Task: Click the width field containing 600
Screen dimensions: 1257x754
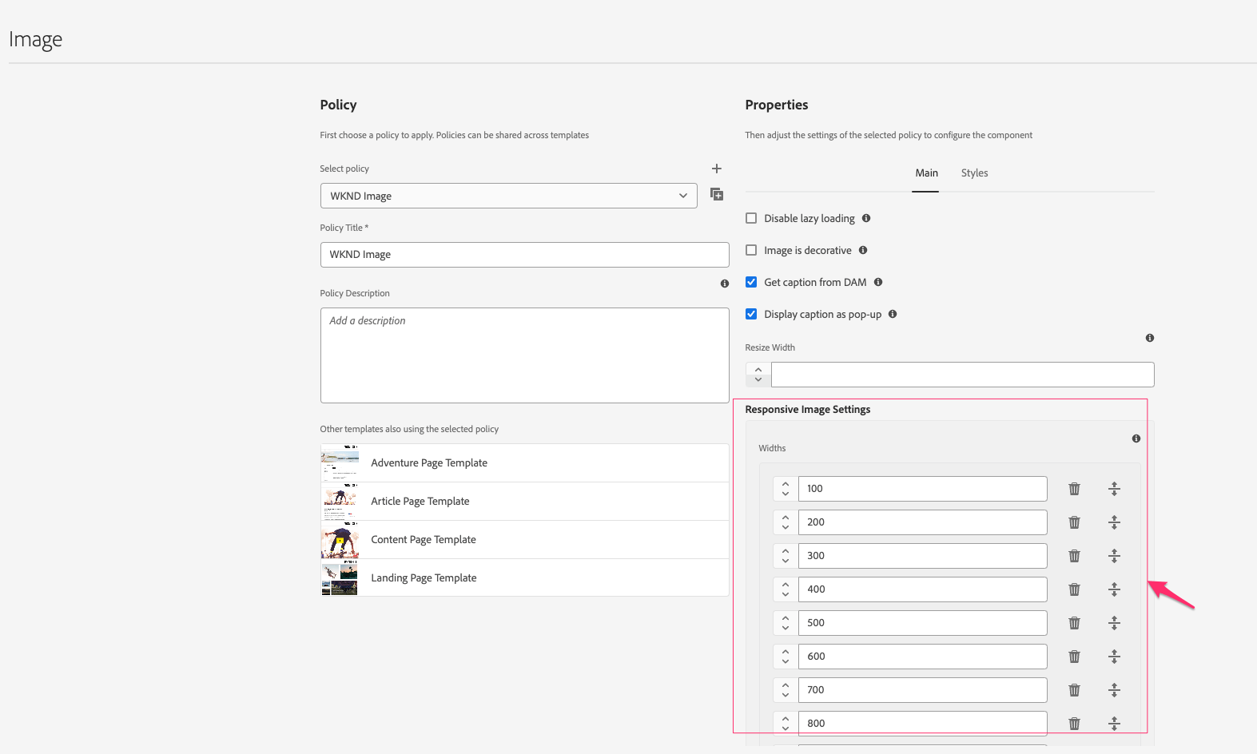Action: coord(922,657)
